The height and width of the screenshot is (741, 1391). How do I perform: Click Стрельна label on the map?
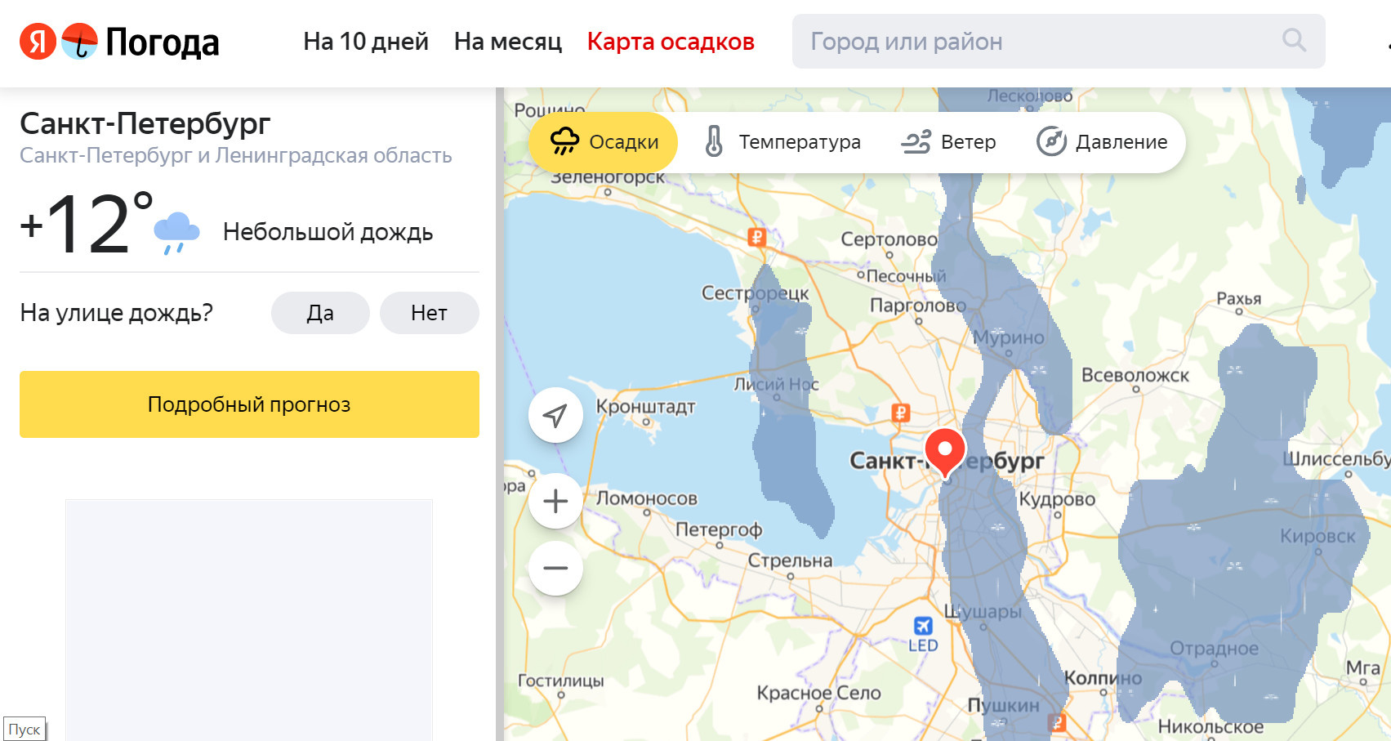click(x=790, y=560)
